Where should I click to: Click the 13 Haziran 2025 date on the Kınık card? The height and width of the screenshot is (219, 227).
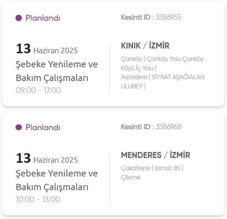pos(47,49)
